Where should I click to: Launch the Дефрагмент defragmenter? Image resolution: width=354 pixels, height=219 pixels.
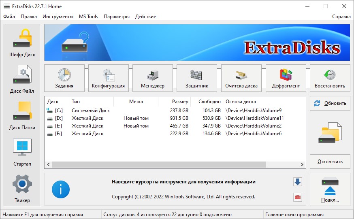(x=286, y=78)
